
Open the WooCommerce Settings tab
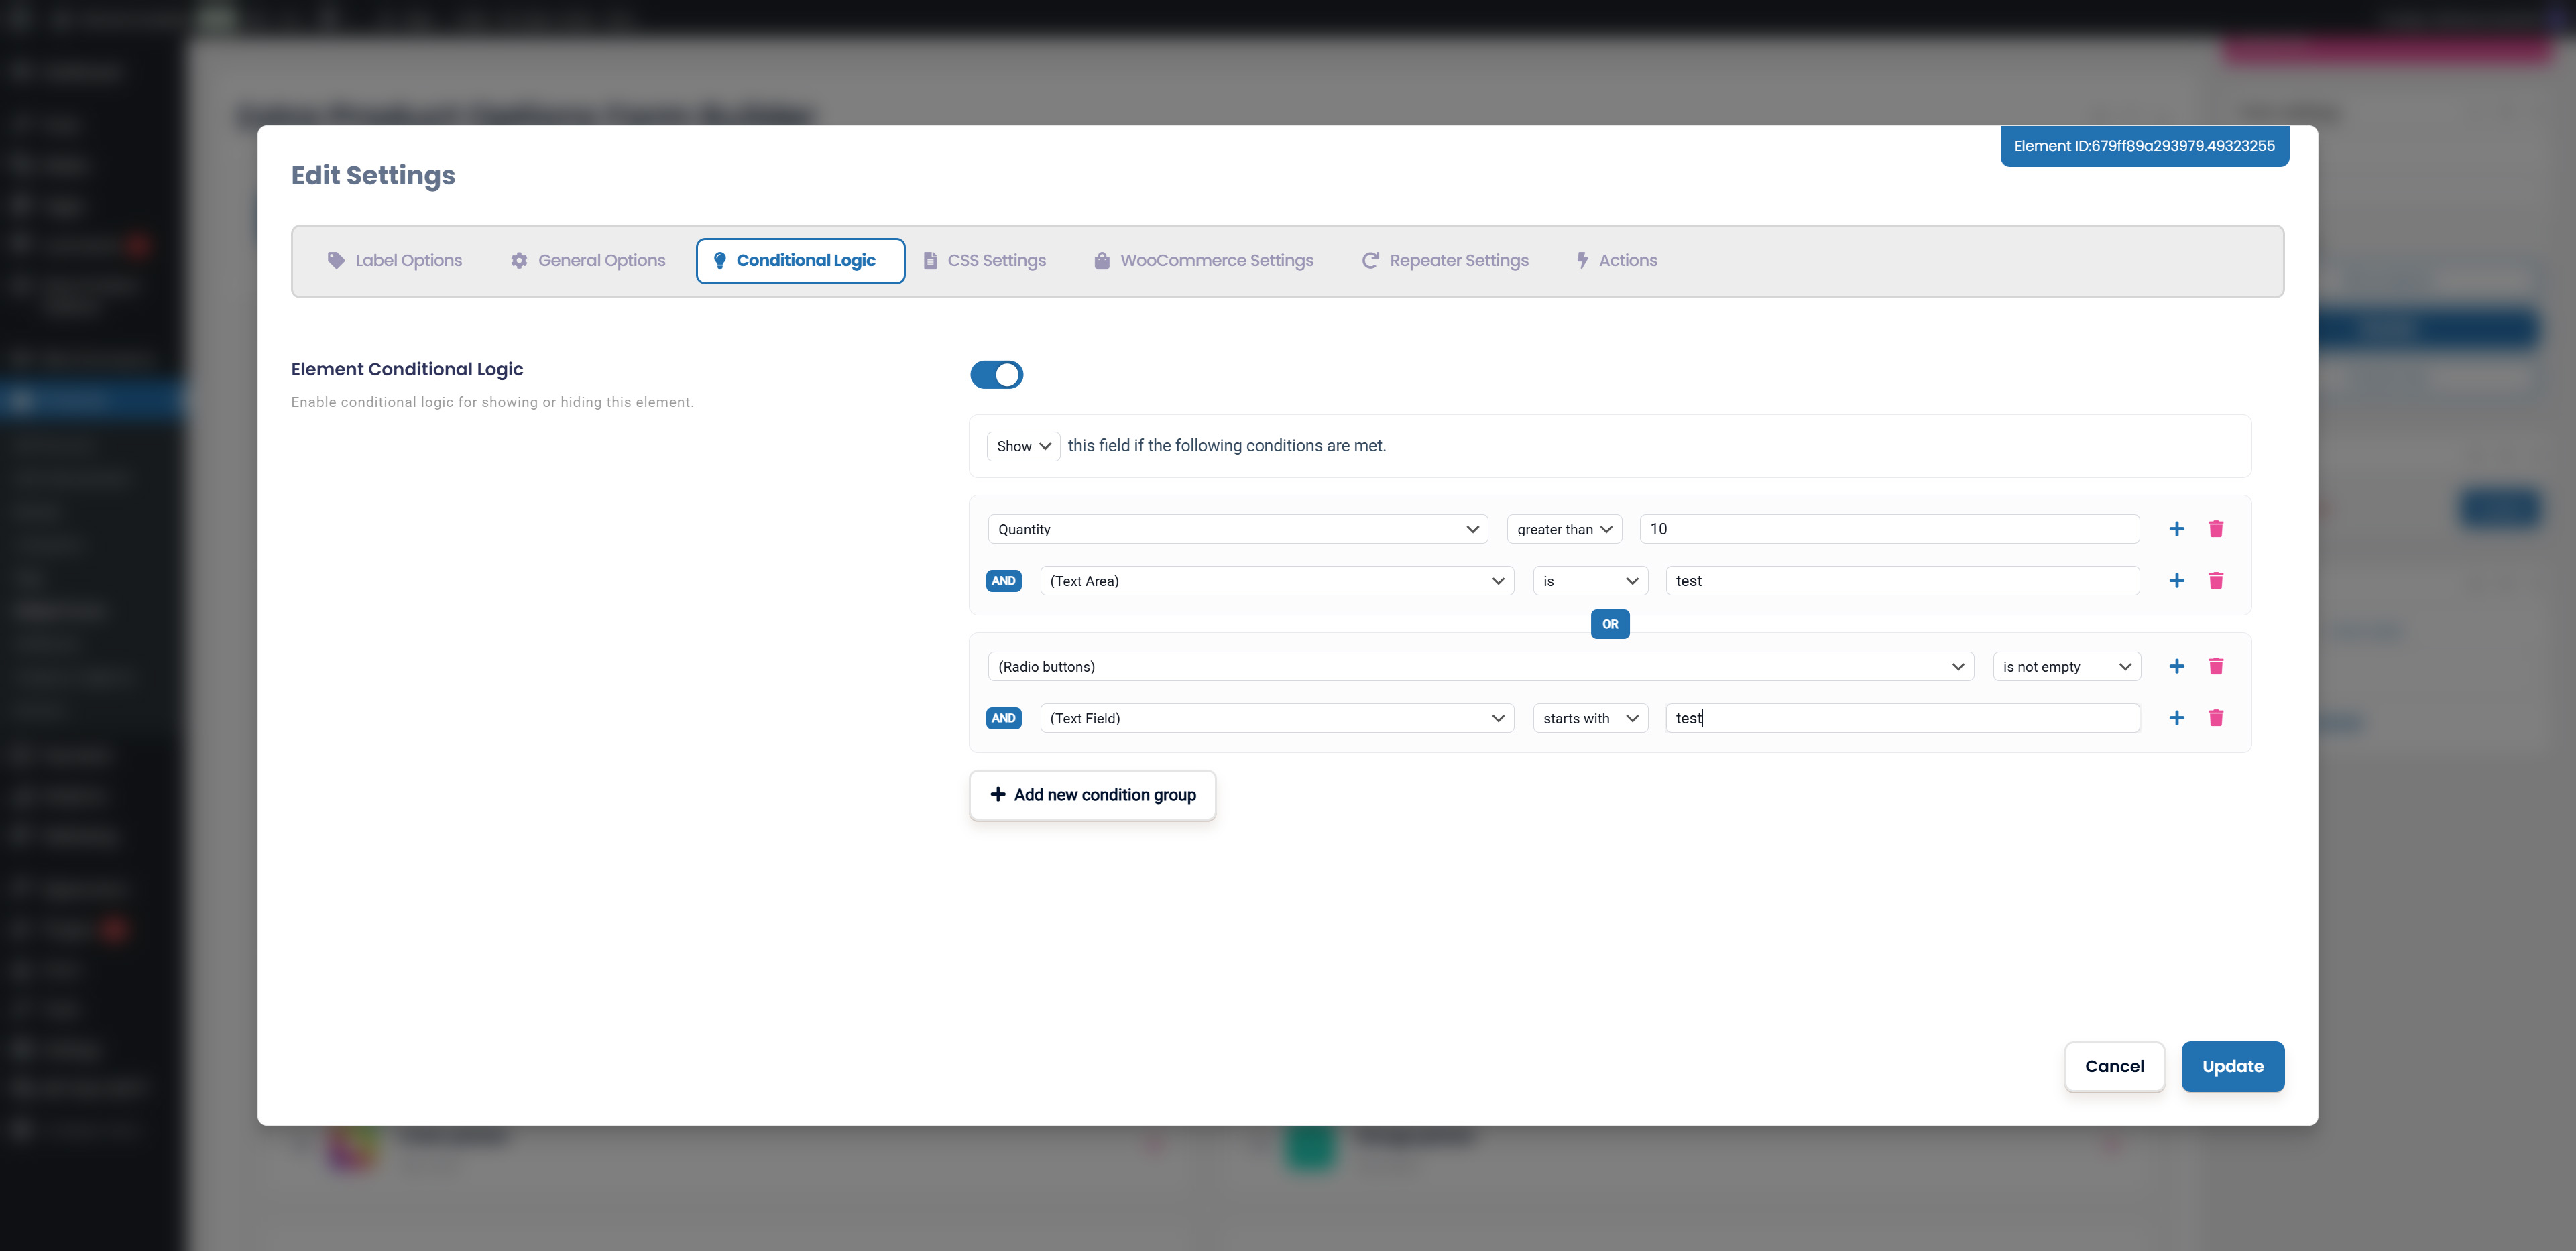point(1203,261)
